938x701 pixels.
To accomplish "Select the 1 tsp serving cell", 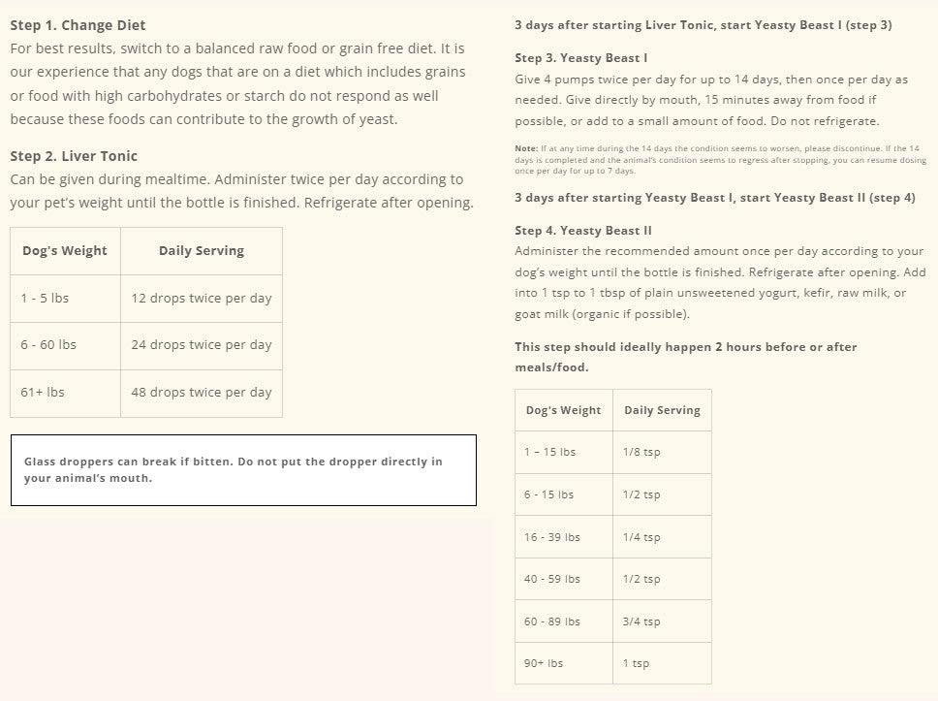I will (662, 663).
